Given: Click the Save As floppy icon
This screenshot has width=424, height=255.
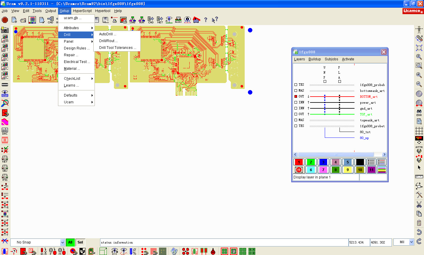Looking at the screenshot, I should pos(106,20).
